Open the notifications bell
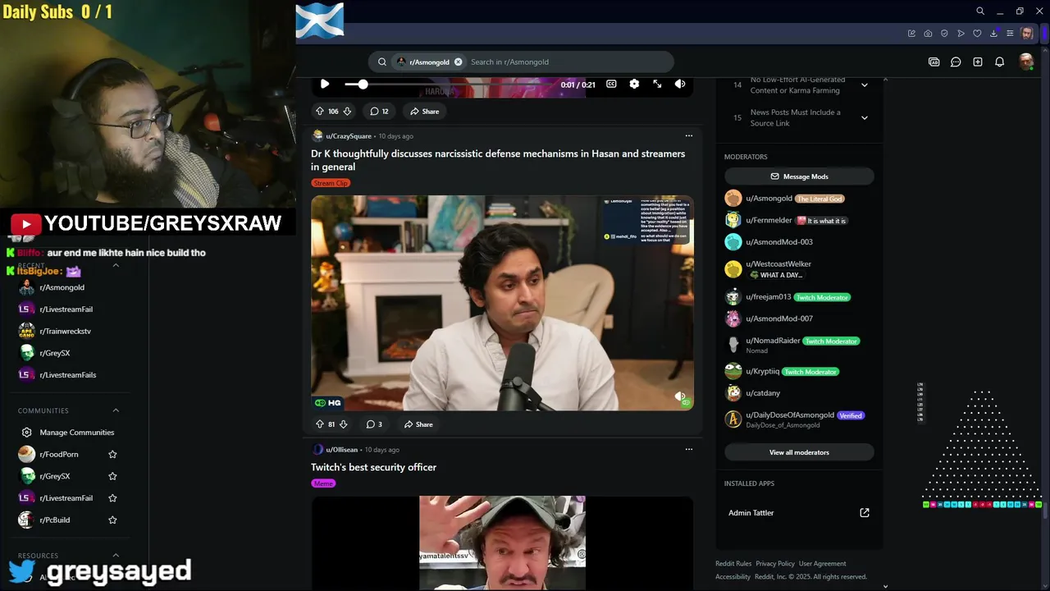Screen dimensions: 1050x591 pos(999,62)
